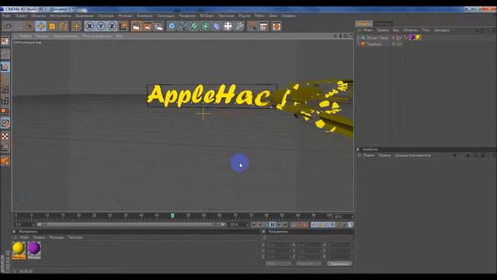This screenshot has width=497, height=280.
Task: Switch to Edges mode in left sidebar
Action: 5,101
